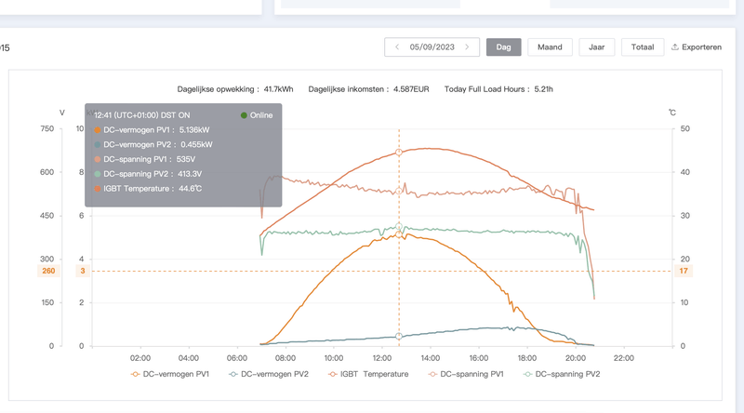Image resolution: width=744 pixels, height=413 pixels.
Task: Click the DC-vermogen PV1 legend marker icon
Action: point(137,374)
